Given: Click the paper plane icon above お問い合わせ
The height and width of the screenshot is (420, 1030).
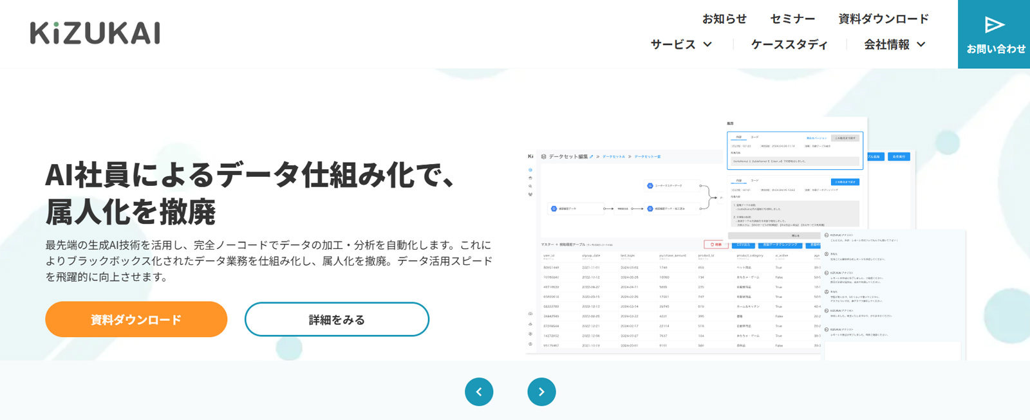Looking at the screenshot, I should click(995, 25).
